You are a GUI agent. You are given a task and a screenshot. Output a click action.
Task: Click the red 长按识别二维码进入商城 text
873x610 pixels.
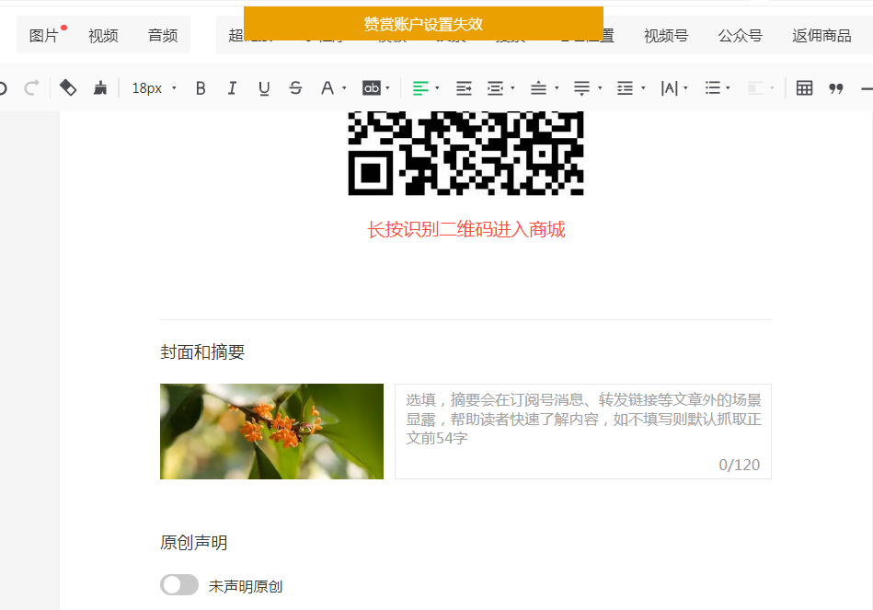point(466,229)
